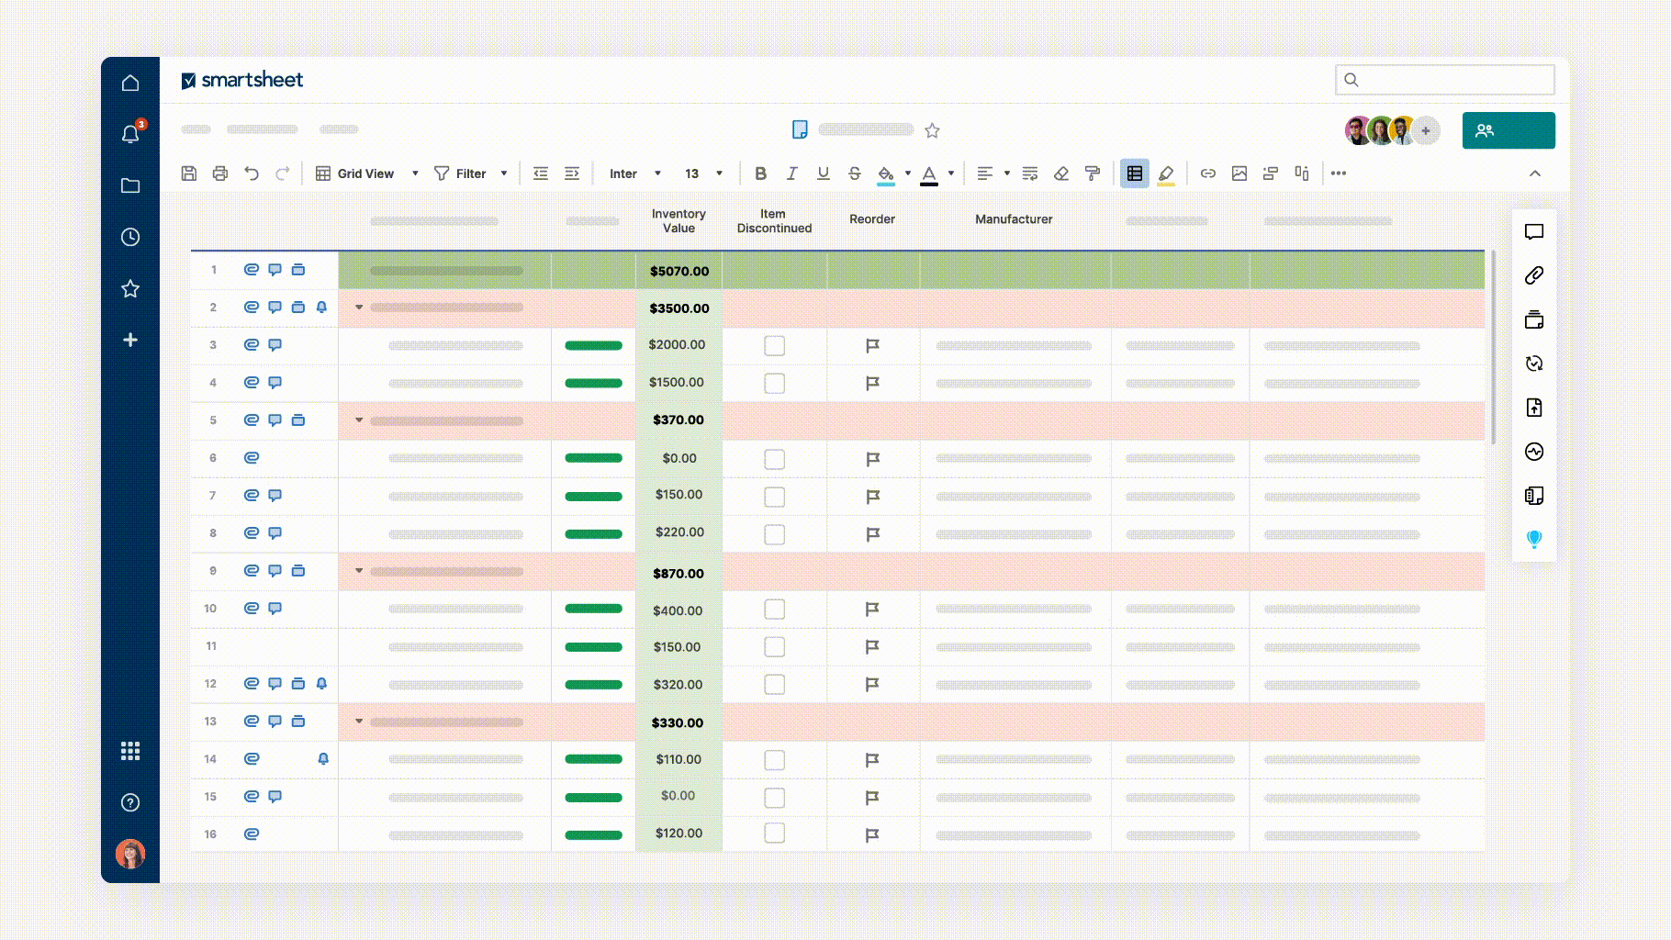Select the format painter tool
The width and height of the screenshot is (1671, 940).
[x=1092, y=173]
